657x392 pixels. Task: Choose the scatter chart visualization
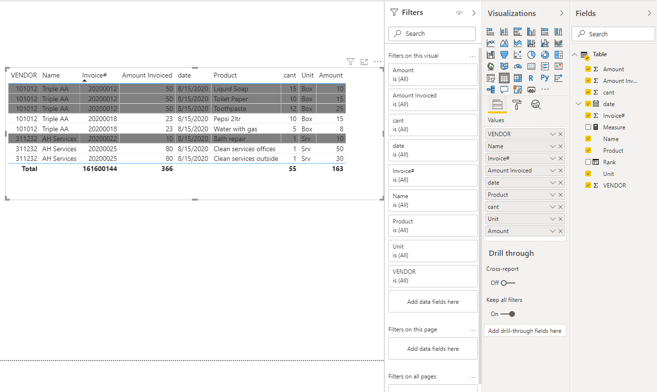click(x=518, y=55)
